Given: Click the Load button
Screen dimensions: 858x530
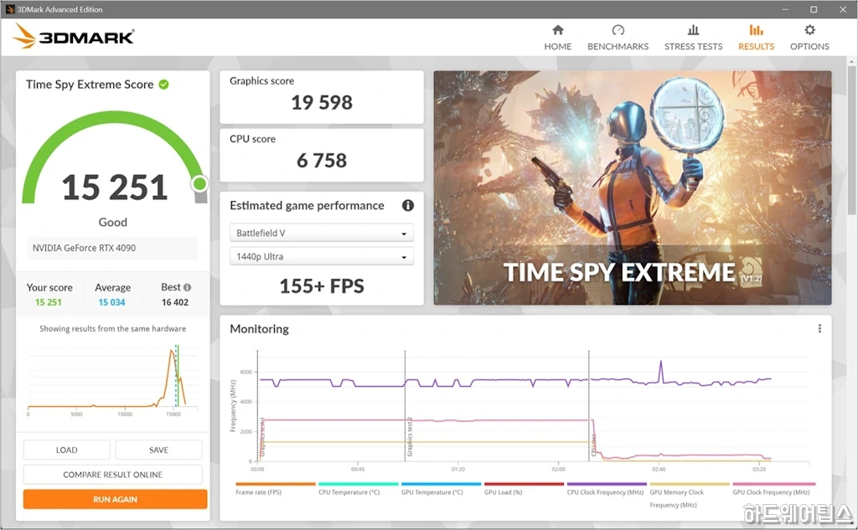Looking at the screenshot, I should click(x=67, y=450).
